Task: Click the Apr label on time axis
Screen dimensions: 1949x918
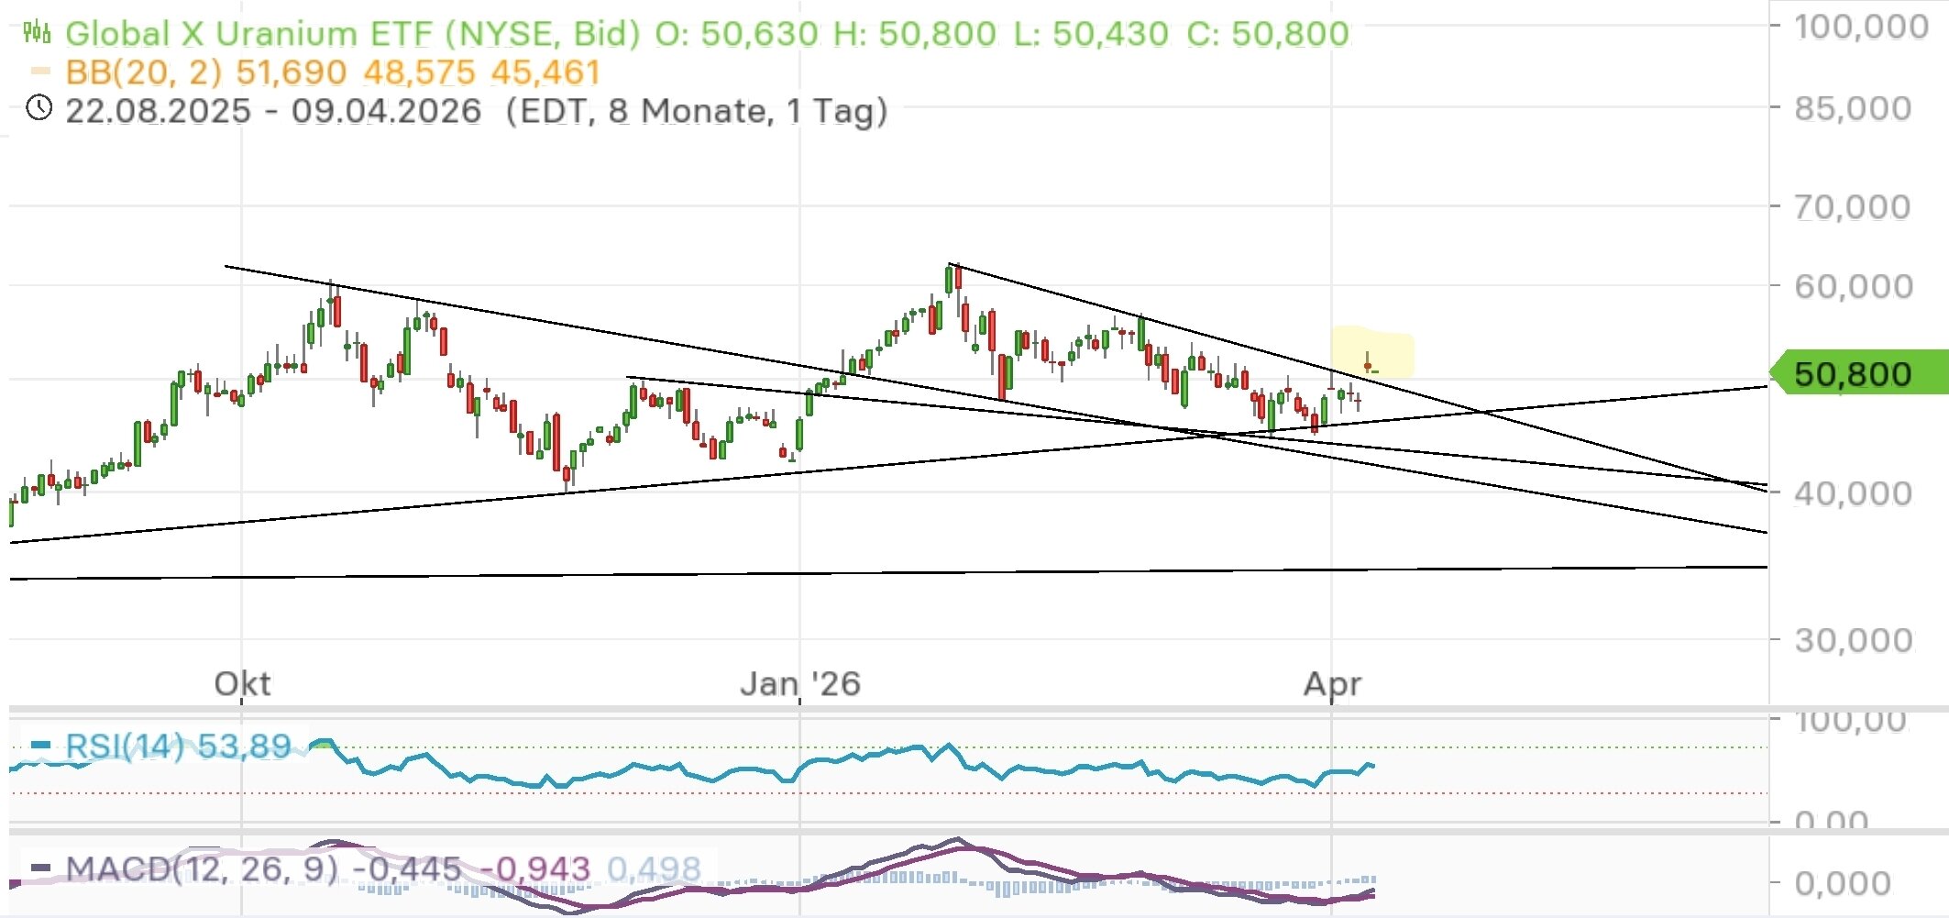Action: [1332, 683]
